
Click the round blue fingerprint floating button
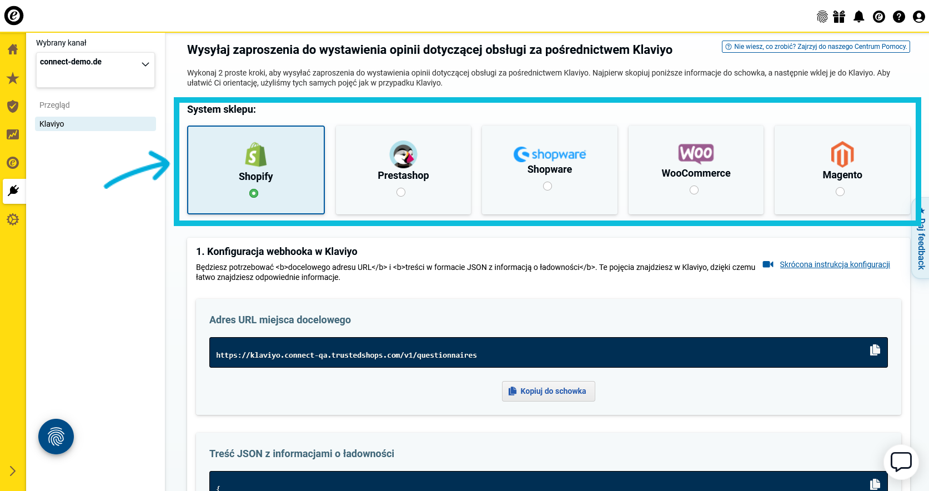56,437
